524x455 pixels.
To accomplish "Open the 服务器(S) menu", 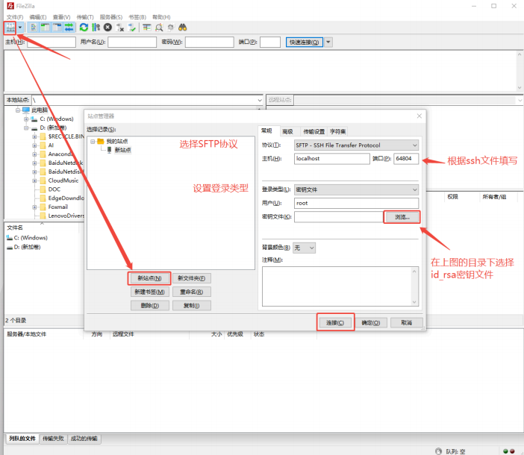I will click(x=111, y=17).
